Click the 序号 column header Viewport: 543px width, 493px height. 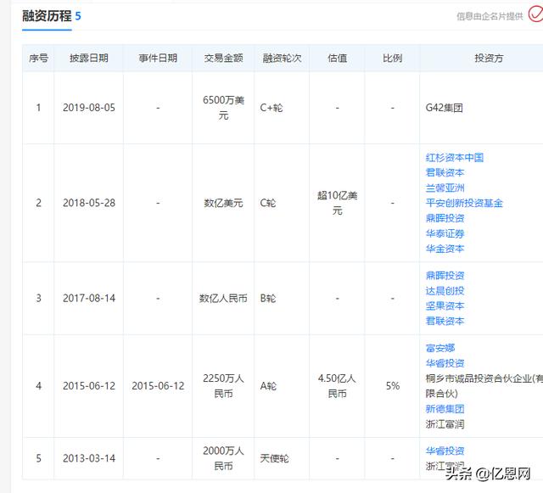[x=38, y=58]
